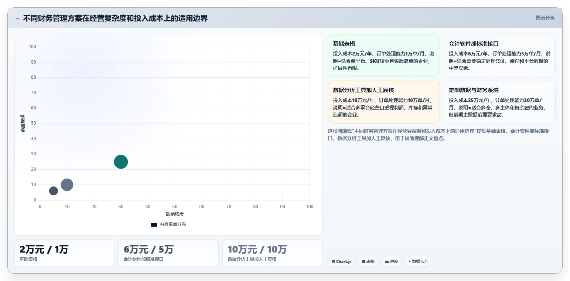Viewport: 570px width, 281px height.
Task: Select the 表格 tag chip
Action: [368, 261]
